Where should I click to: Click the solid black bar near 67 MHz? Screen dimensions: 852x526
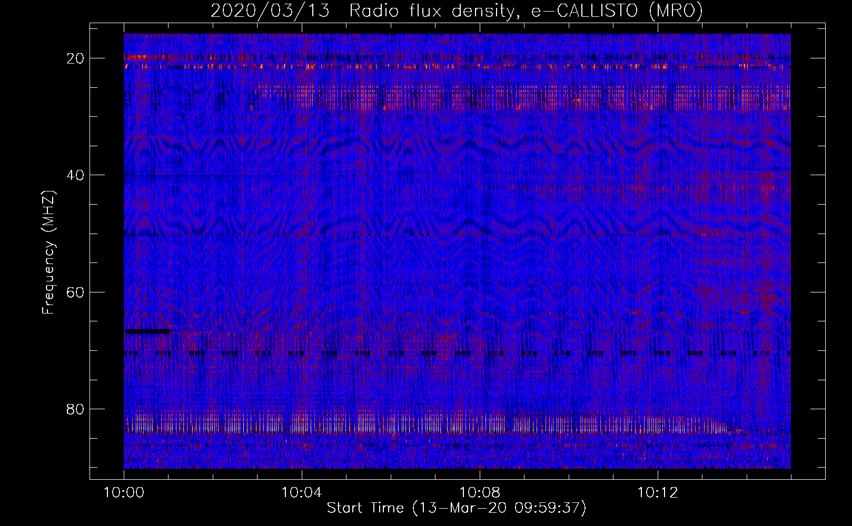click(x=147, y=331)
